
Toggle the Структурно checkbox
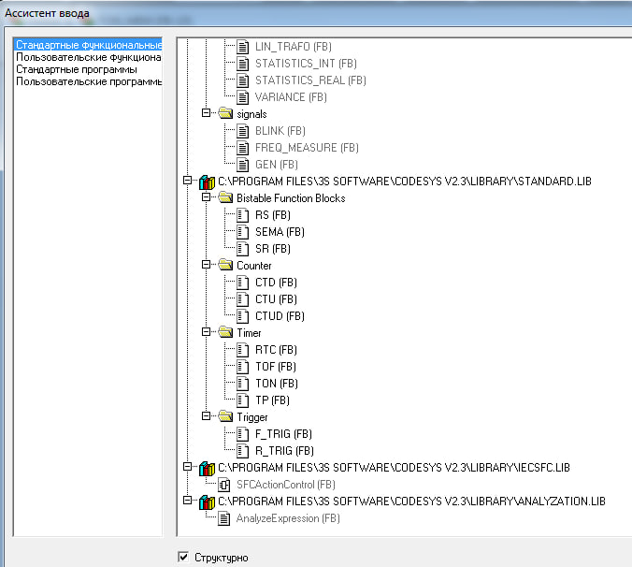tap(183, 557)
